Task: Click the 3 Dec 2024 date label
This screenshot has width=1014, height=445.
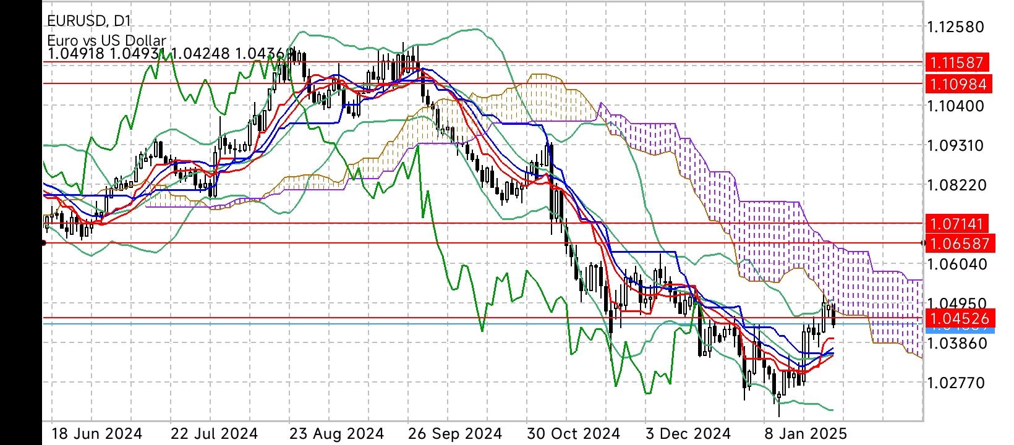Action: [688, 433]
